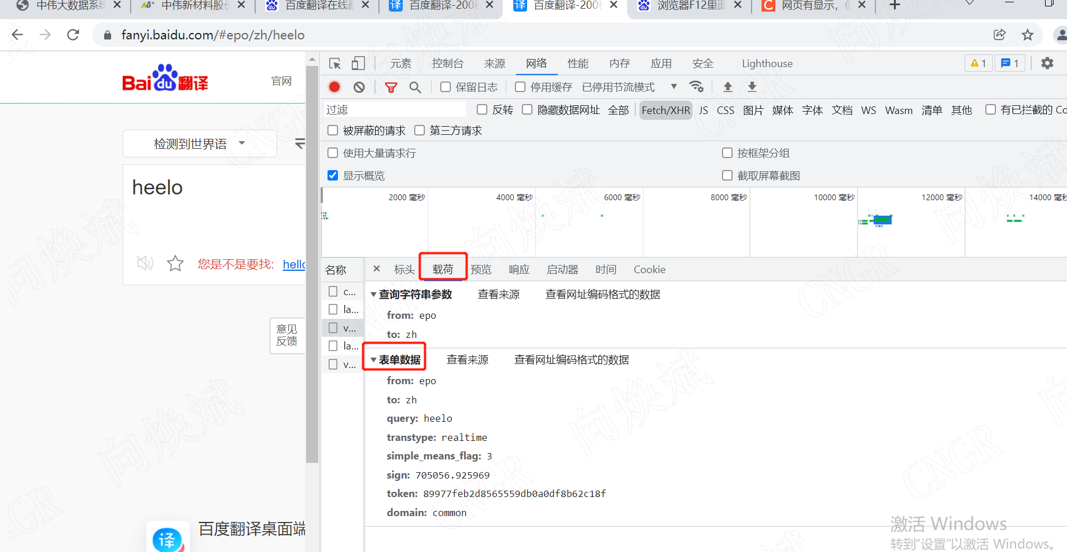Click the hello suggestion link
This screenshot has width=1067, height=552.
click(294, 264)
